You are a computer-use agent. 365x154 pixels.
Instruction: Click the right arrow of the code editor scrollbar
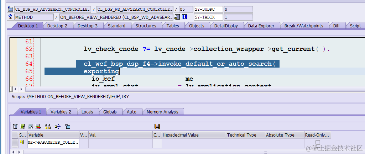21,89
